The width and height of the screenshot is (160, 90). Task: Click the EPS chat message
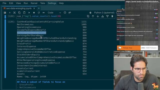coord(118,39)
